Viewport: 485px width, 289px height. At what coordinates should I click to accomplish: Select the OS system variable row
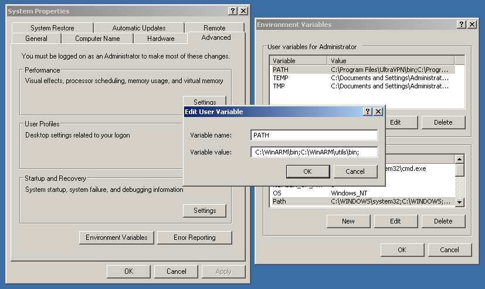pyautogui.click(x=362, y=193)
